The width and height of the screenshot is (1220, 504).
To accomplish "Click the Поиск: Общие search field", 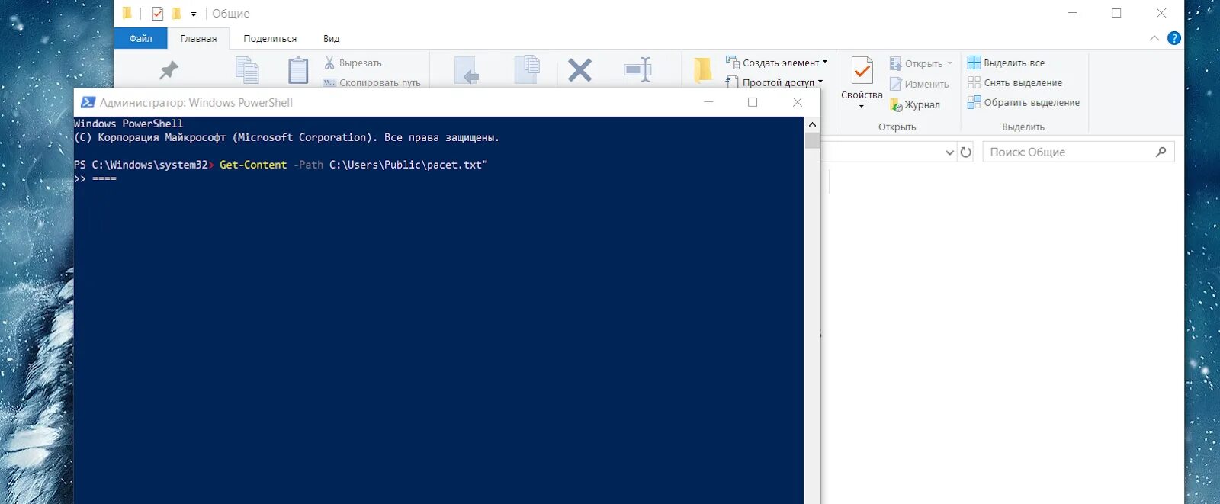I will click(x=1078, y=152).
